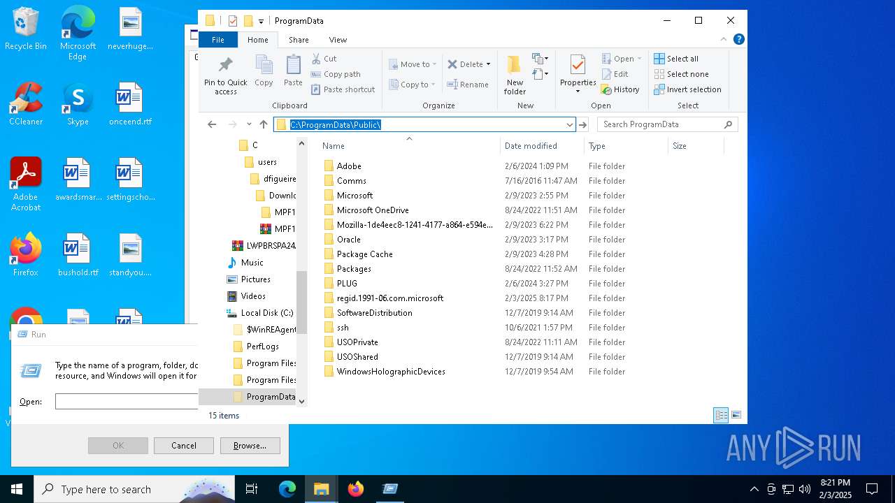Open Customize Quick Access Toolbar dropdown
The height and width of the screenshot is (503, 895).
pyautogui.click(x=261, y=21)
